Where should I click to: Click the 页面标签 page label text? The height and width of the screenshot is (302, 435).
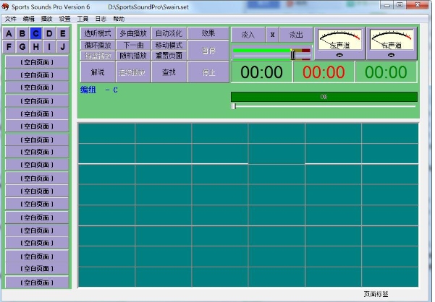point(376,294)
